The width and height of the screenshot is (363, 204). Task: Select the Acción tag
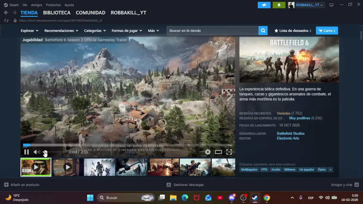coord(276,169)
